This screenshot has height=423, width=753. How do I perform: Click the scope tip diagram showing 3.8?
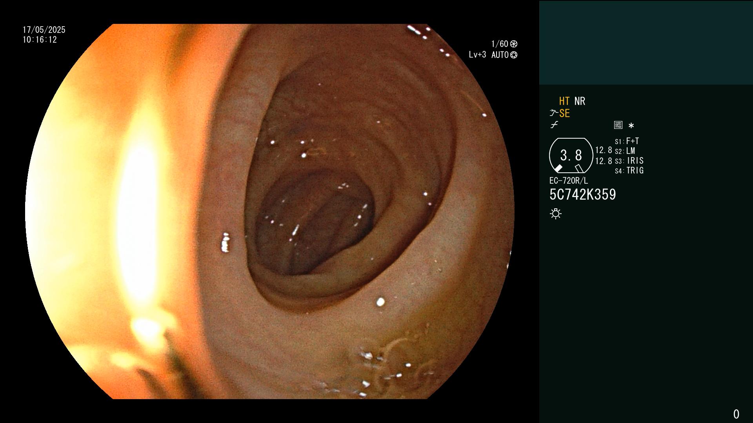pos(571,155)
